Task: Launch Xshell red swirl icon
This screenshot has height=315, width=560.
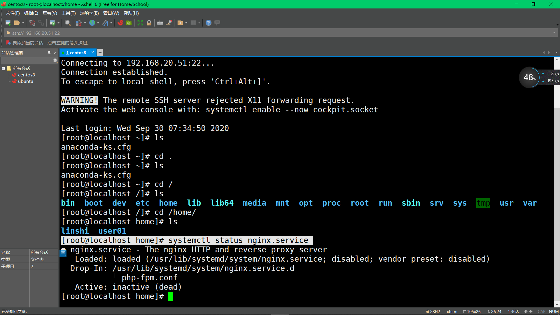Action: (120, 23)
